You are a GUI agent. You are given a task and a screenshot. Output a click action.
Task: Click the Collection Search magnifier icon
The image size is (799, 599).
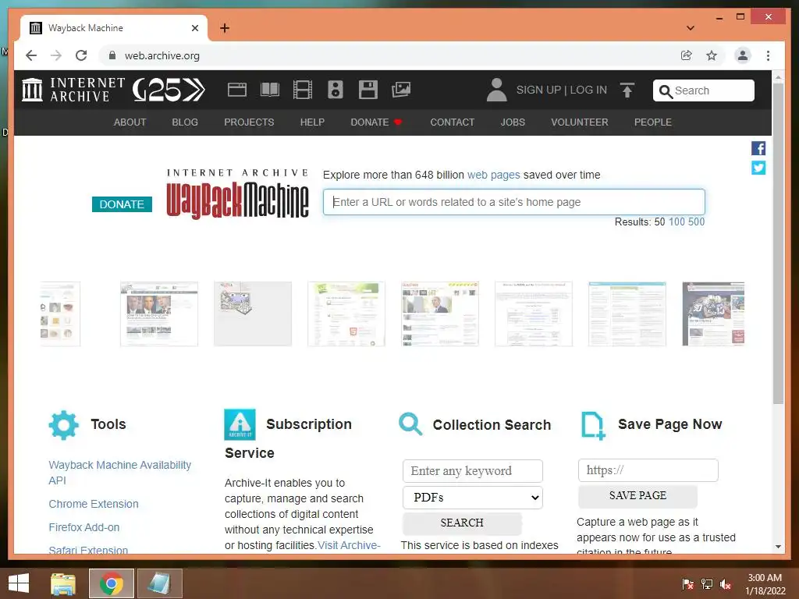(x=410, y=424)
